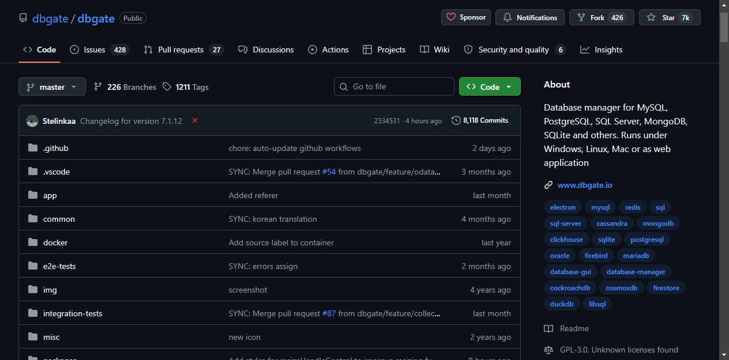
Task: Open Security and quality tab
Action: (x=514, y=50)
